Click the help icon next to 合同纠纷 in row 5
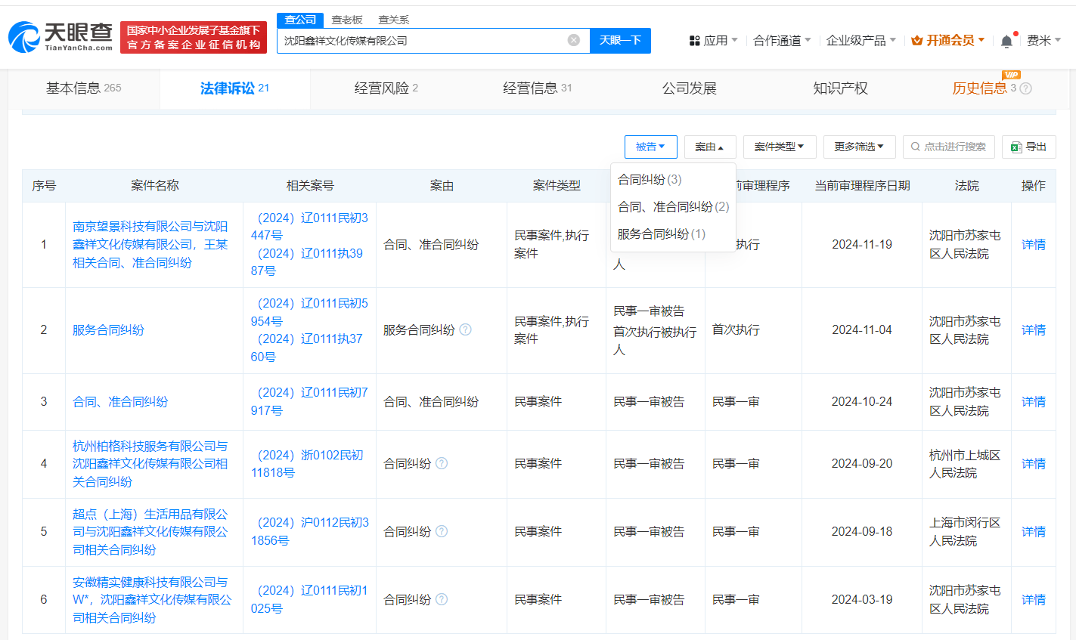1076x640 pixels. (442, 531)
